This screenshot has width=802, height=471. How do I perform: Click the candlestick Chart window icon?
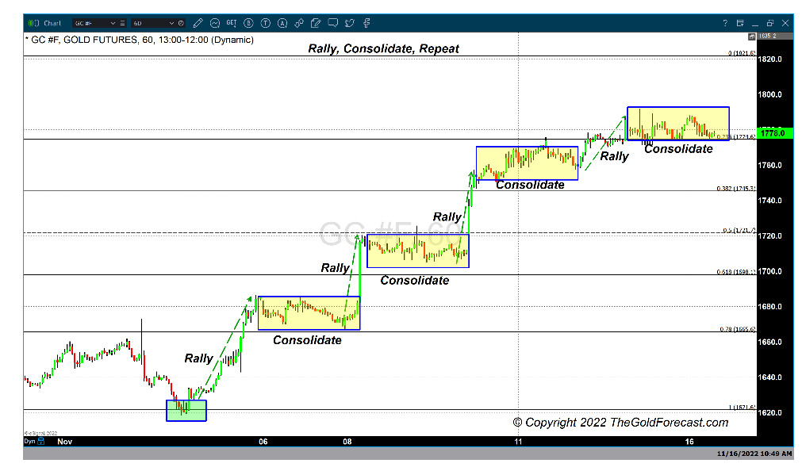click(34, 23)
